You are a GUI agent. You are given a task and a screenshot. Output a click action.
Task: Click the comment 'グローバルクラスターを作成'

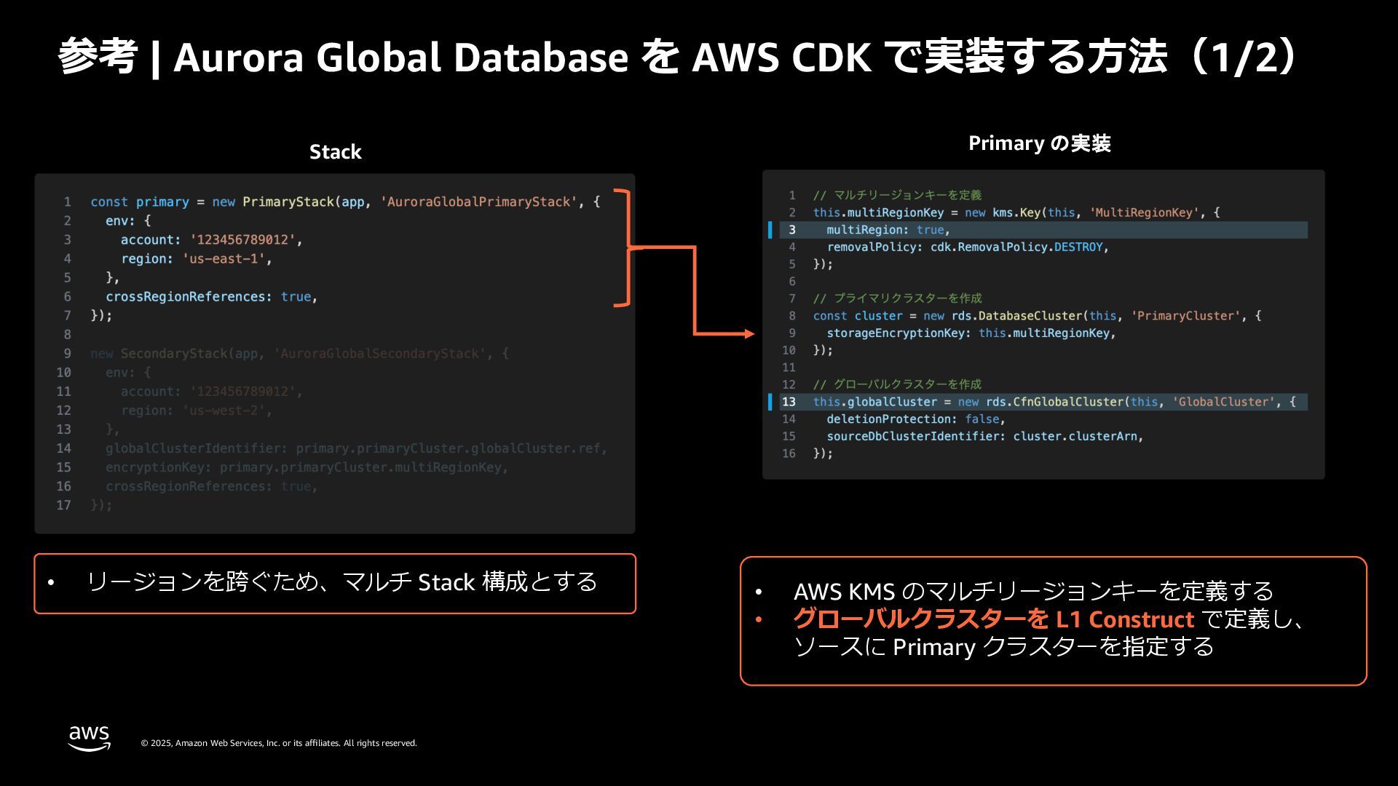[x=897, y=384]
